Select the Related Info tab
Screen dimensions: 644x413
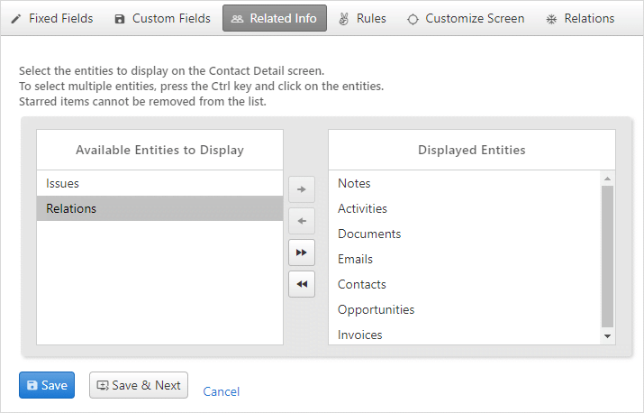pos(275,19)
